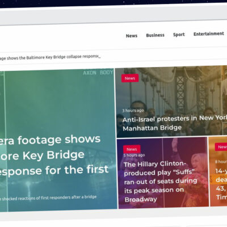Click the "3 hours ago" timestamp
Image resolution: width=227 pixels, height=227 pixels.
coord(133,110)
